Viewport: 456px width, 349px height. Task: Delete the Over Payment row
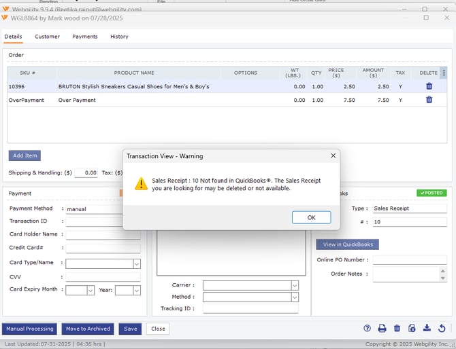429,100
